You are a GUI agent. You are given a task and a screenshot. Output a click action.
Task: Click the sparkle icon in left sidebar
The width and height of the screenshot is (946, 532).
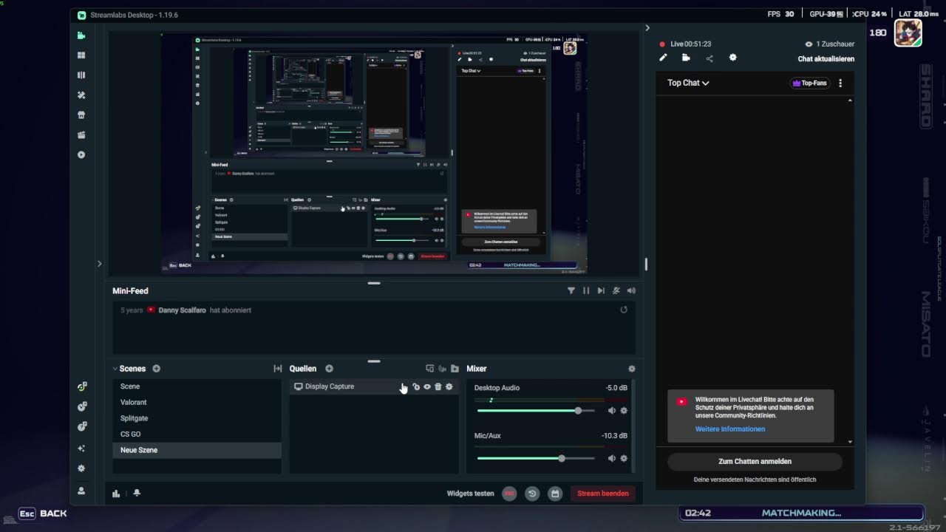81,449
